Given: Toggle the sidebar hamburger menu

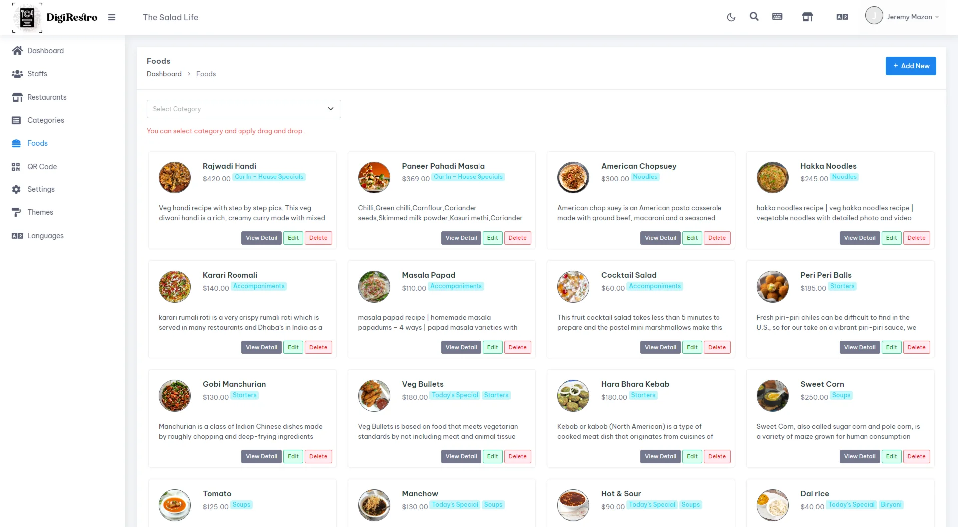Looking at the screenshot, I should click(x=112, y=17).
